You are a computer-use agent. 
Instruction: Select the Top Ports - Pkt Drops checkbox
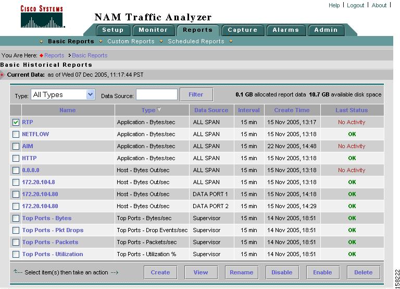(16, 230)
